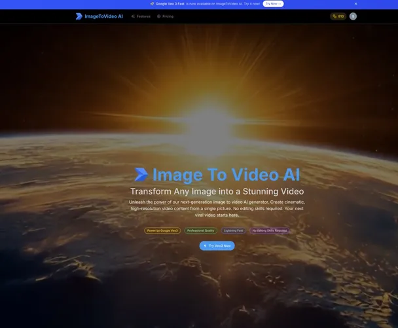
Task: Open the Features menu item
Action: tap(141, 16)
